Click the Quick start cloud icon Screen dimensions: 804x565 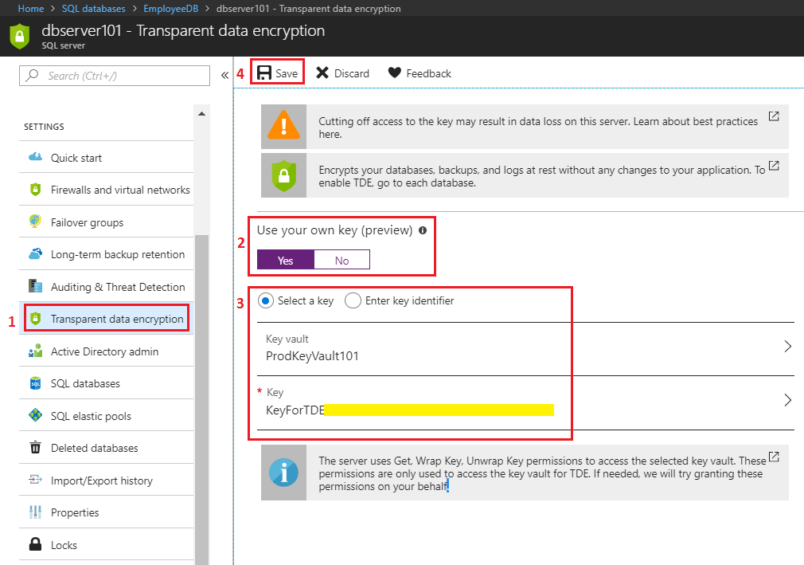pyautogui.click(x=35, y=156)
